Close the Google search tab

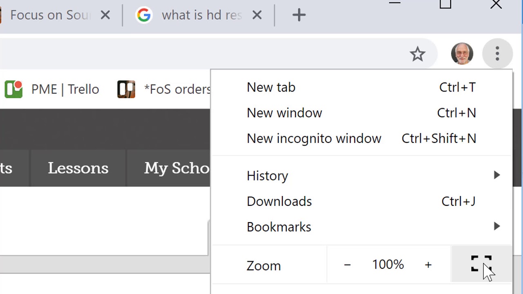pos(257,16)
